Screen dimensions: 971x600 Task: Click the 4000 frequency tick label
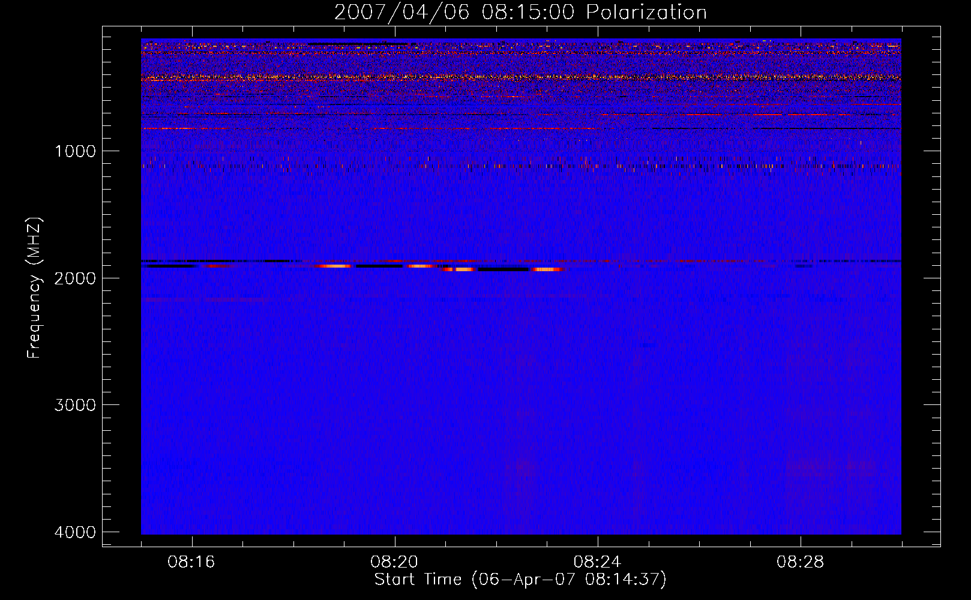75,532
